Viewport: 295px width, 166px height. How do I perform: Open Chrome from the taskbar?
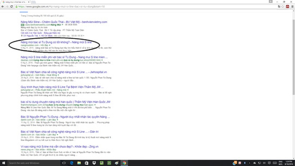pyautogui.click(x=124, y=163)
